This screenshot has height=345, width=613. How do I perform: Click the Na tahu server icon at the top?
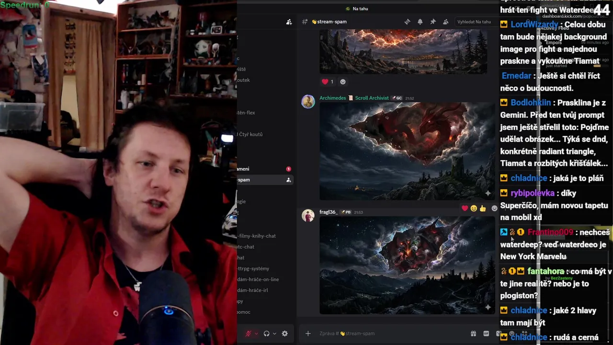348,9
